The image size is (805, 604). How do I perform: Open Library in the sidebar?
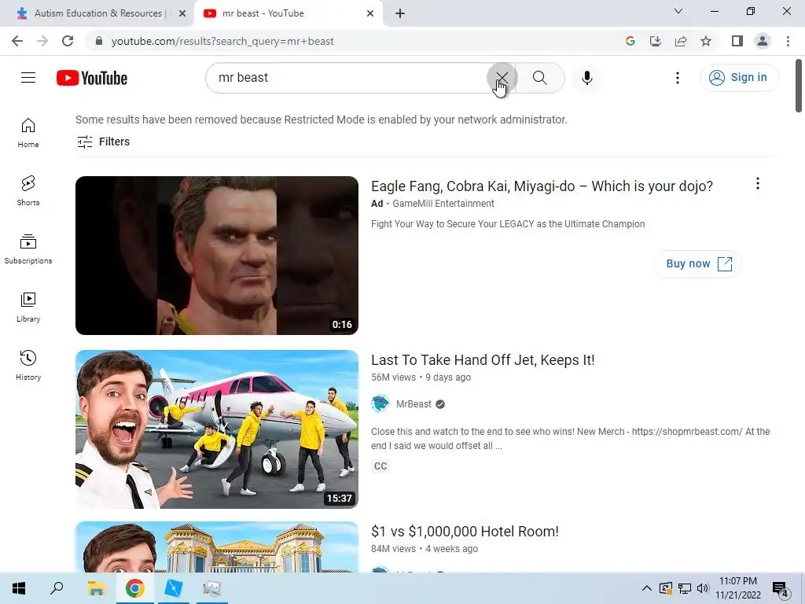[28, 308]
